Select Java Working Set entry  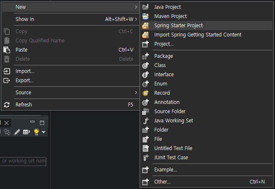coord(206,121)
